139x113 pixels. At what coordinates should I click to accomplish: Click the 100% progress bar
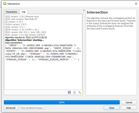pyautogui.click(x=62, y=102)
